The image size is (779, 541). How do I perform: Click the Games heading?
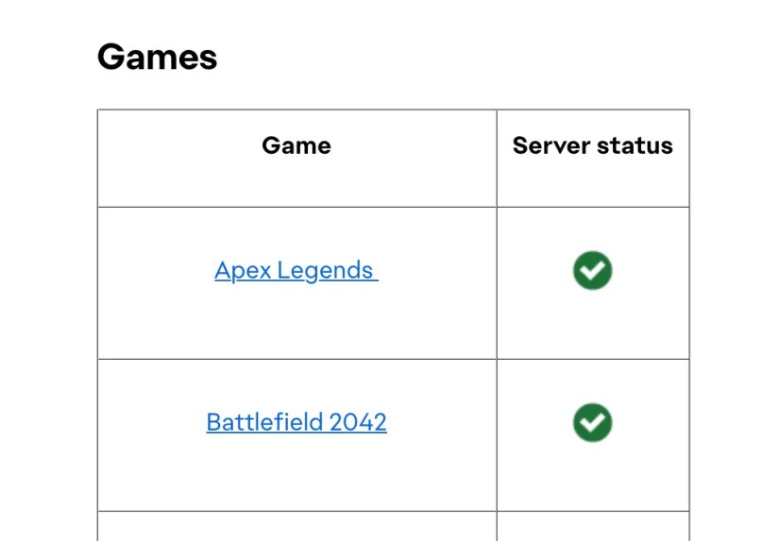tap(157, 57)
